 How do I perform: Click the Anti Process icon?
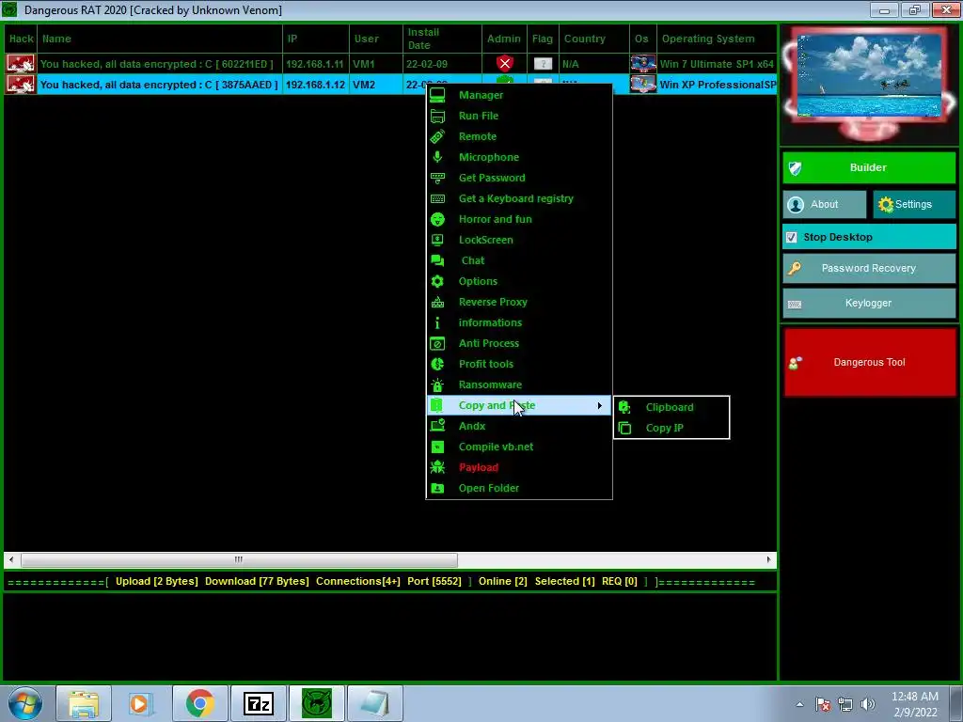tap(437, 344)
